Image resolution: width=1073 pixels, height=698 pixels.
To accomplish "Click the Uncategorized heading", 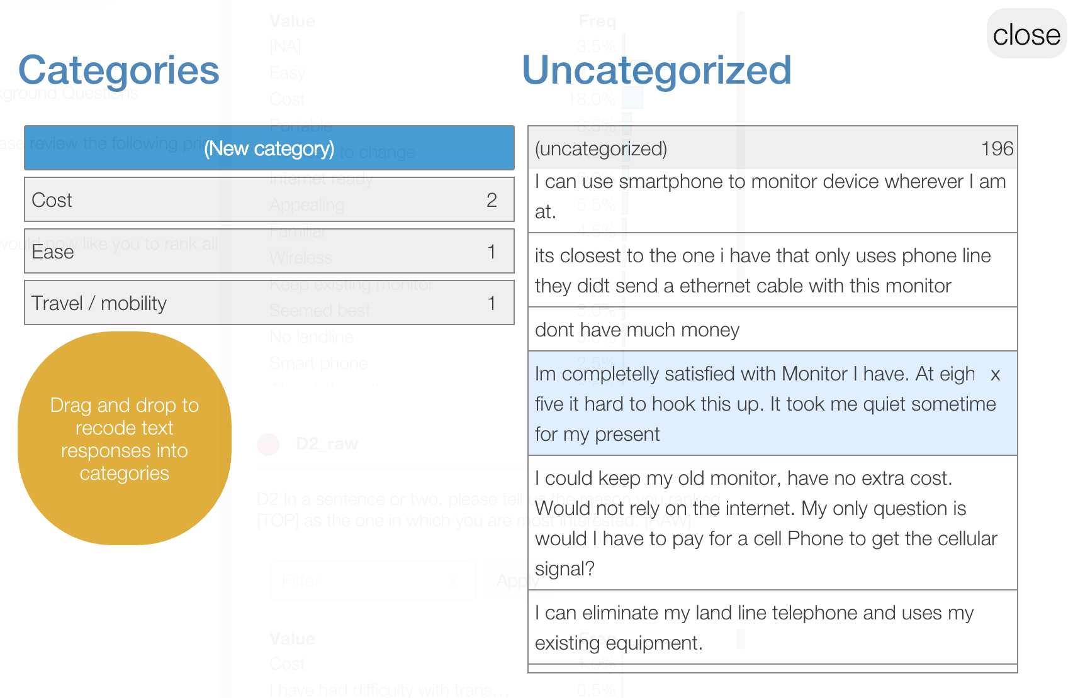I will click(656, 70).
